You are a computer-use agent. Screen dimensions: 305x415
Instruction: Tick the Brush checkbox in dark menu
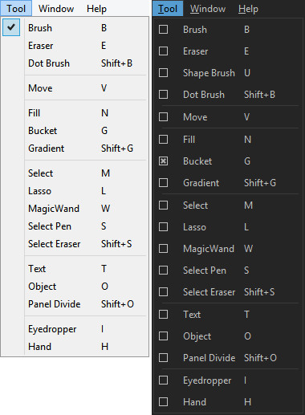point(163,30)
